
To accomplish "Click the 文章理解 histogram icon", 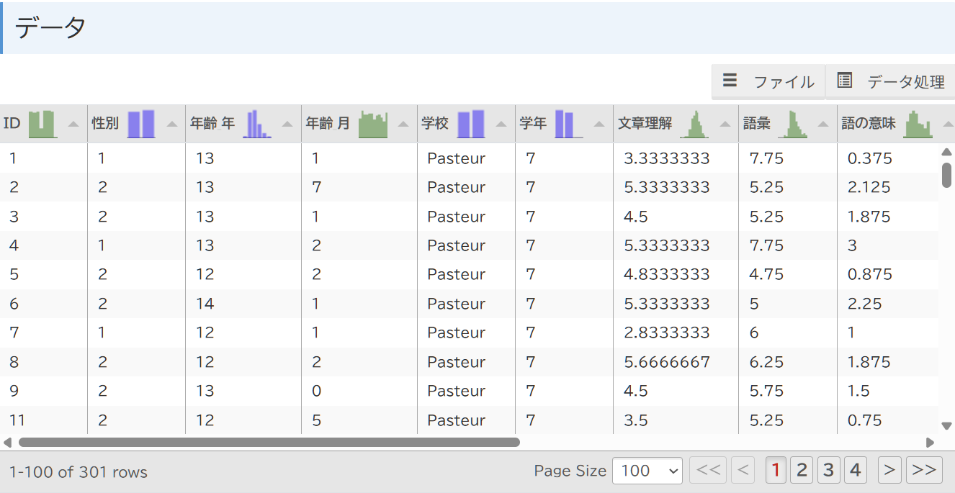I will tap(694, 124).
